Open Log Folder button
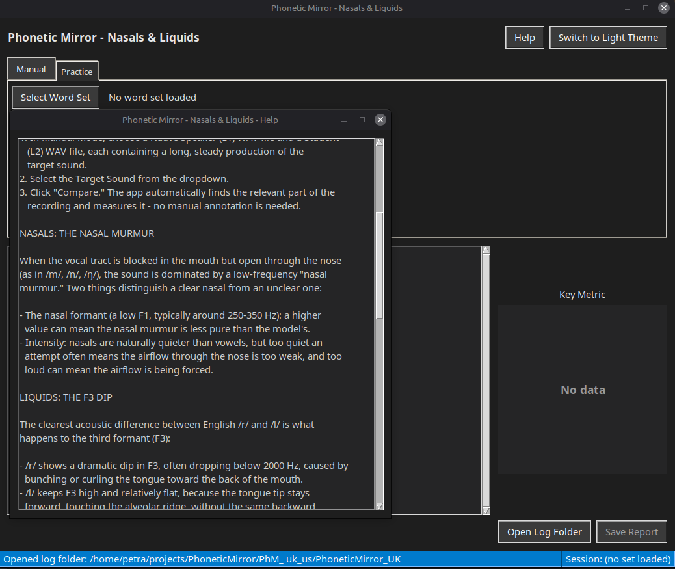 click(x=544, y=531)
